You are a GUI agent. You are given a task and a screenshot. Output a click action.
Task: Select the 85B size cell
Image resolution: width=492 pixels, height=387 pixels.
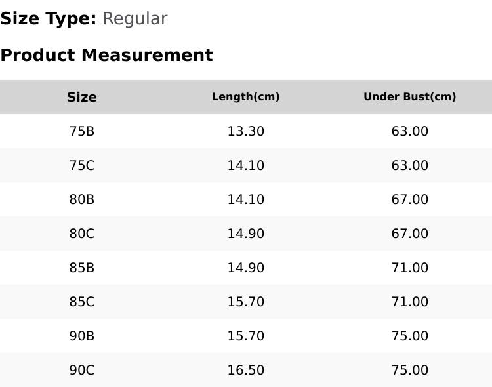(82, 268)
